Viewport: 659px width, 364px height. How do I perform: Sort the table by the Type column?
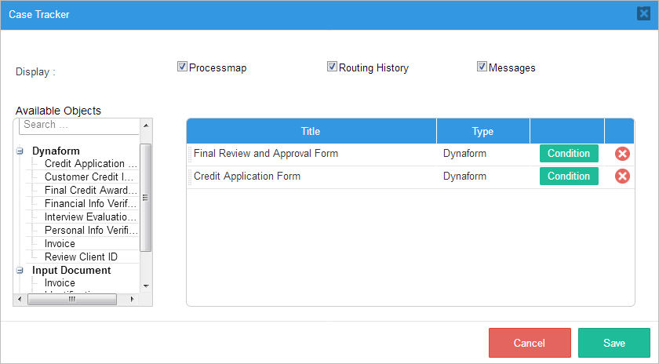tap(482, 131)
